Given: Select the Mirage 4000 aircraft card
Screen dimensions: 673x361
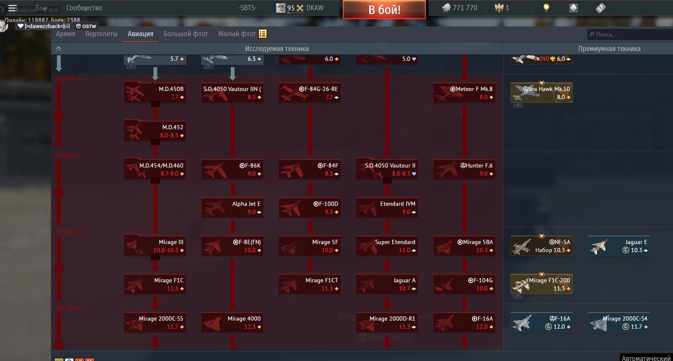Looking at the screenshot, I should click(x=232, y=322).
